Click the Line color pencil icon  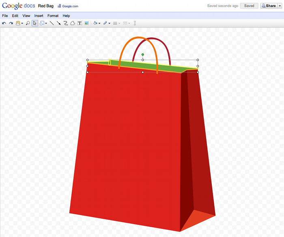(x=105, y=23)
